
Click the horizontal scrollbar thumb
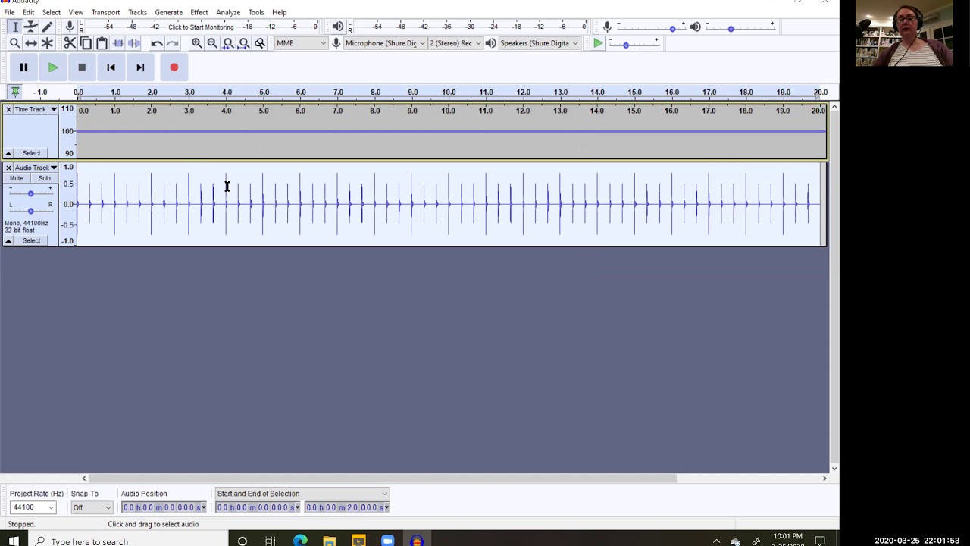pos(384,479)
